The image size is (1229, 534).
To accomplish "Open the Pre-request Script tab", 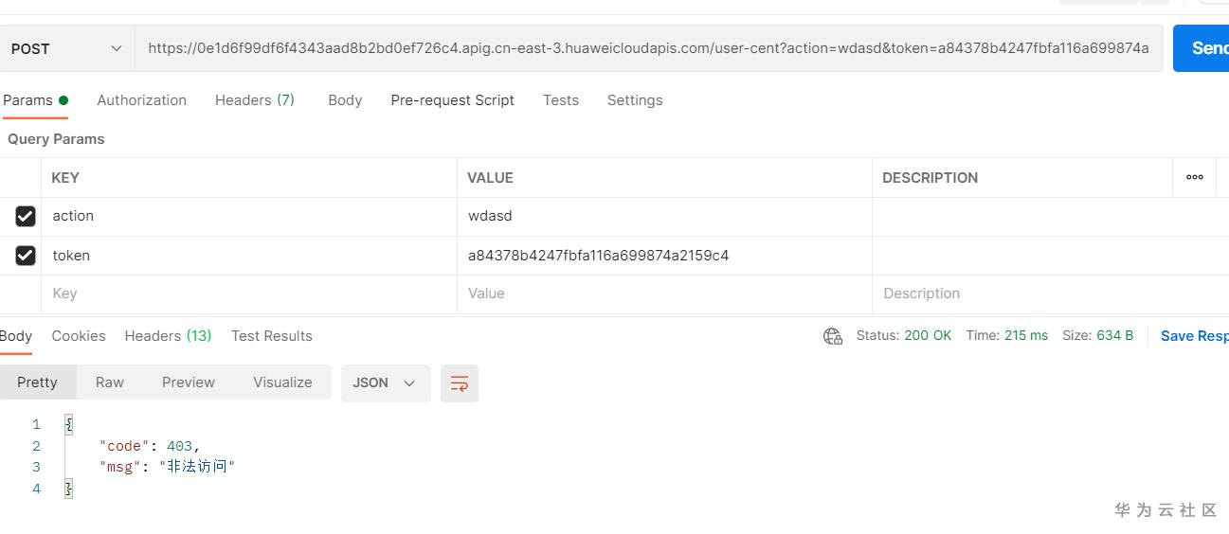I will 452,100.
